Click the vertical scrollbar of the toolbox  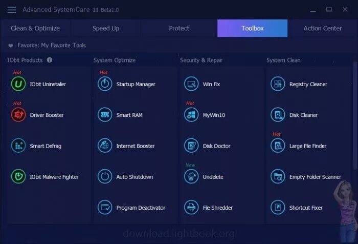[x=354, y=114]
